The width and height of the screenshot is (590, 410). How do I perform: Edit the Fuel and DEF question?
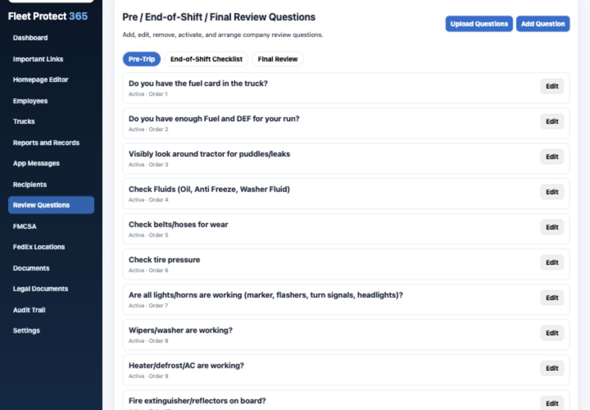tap(552, 121)
